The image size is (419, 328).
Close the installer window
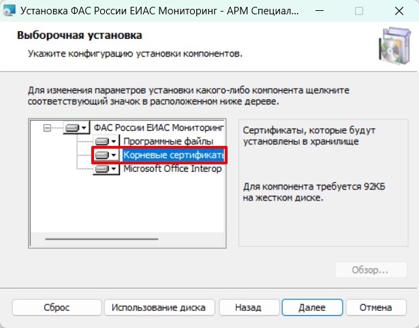click(399, 11)
